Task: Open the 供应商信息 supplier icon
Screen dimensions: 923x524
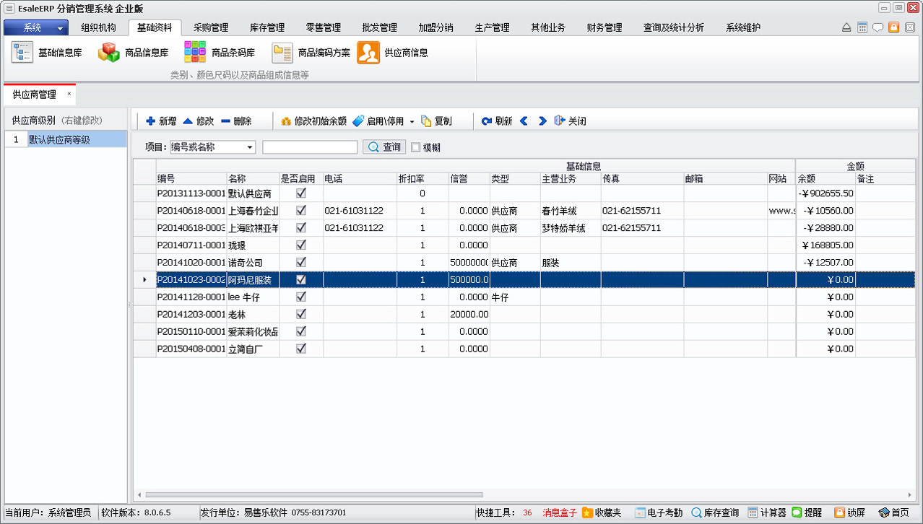Action: [368, 53]
